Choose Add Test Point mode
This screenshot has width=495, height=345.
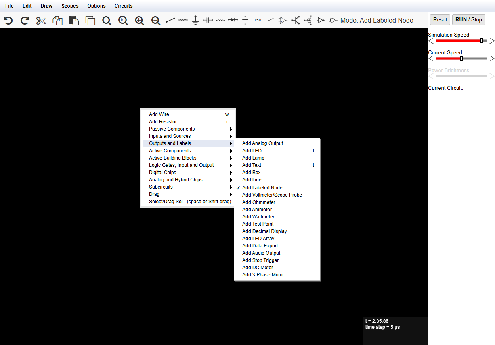pyautogui.click(x=258, y=224)
